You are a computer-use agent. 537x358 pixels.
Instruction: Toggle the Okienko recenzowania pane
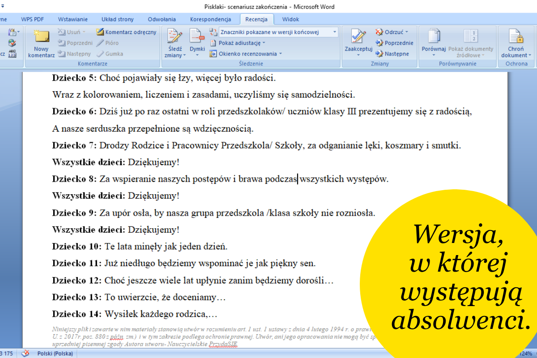click(x=246, y=54)
